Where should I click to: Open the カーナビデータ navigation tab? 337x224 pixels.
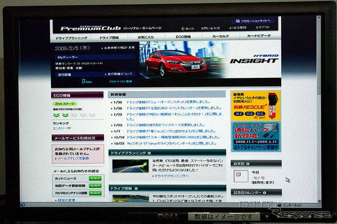pos(259,36)
